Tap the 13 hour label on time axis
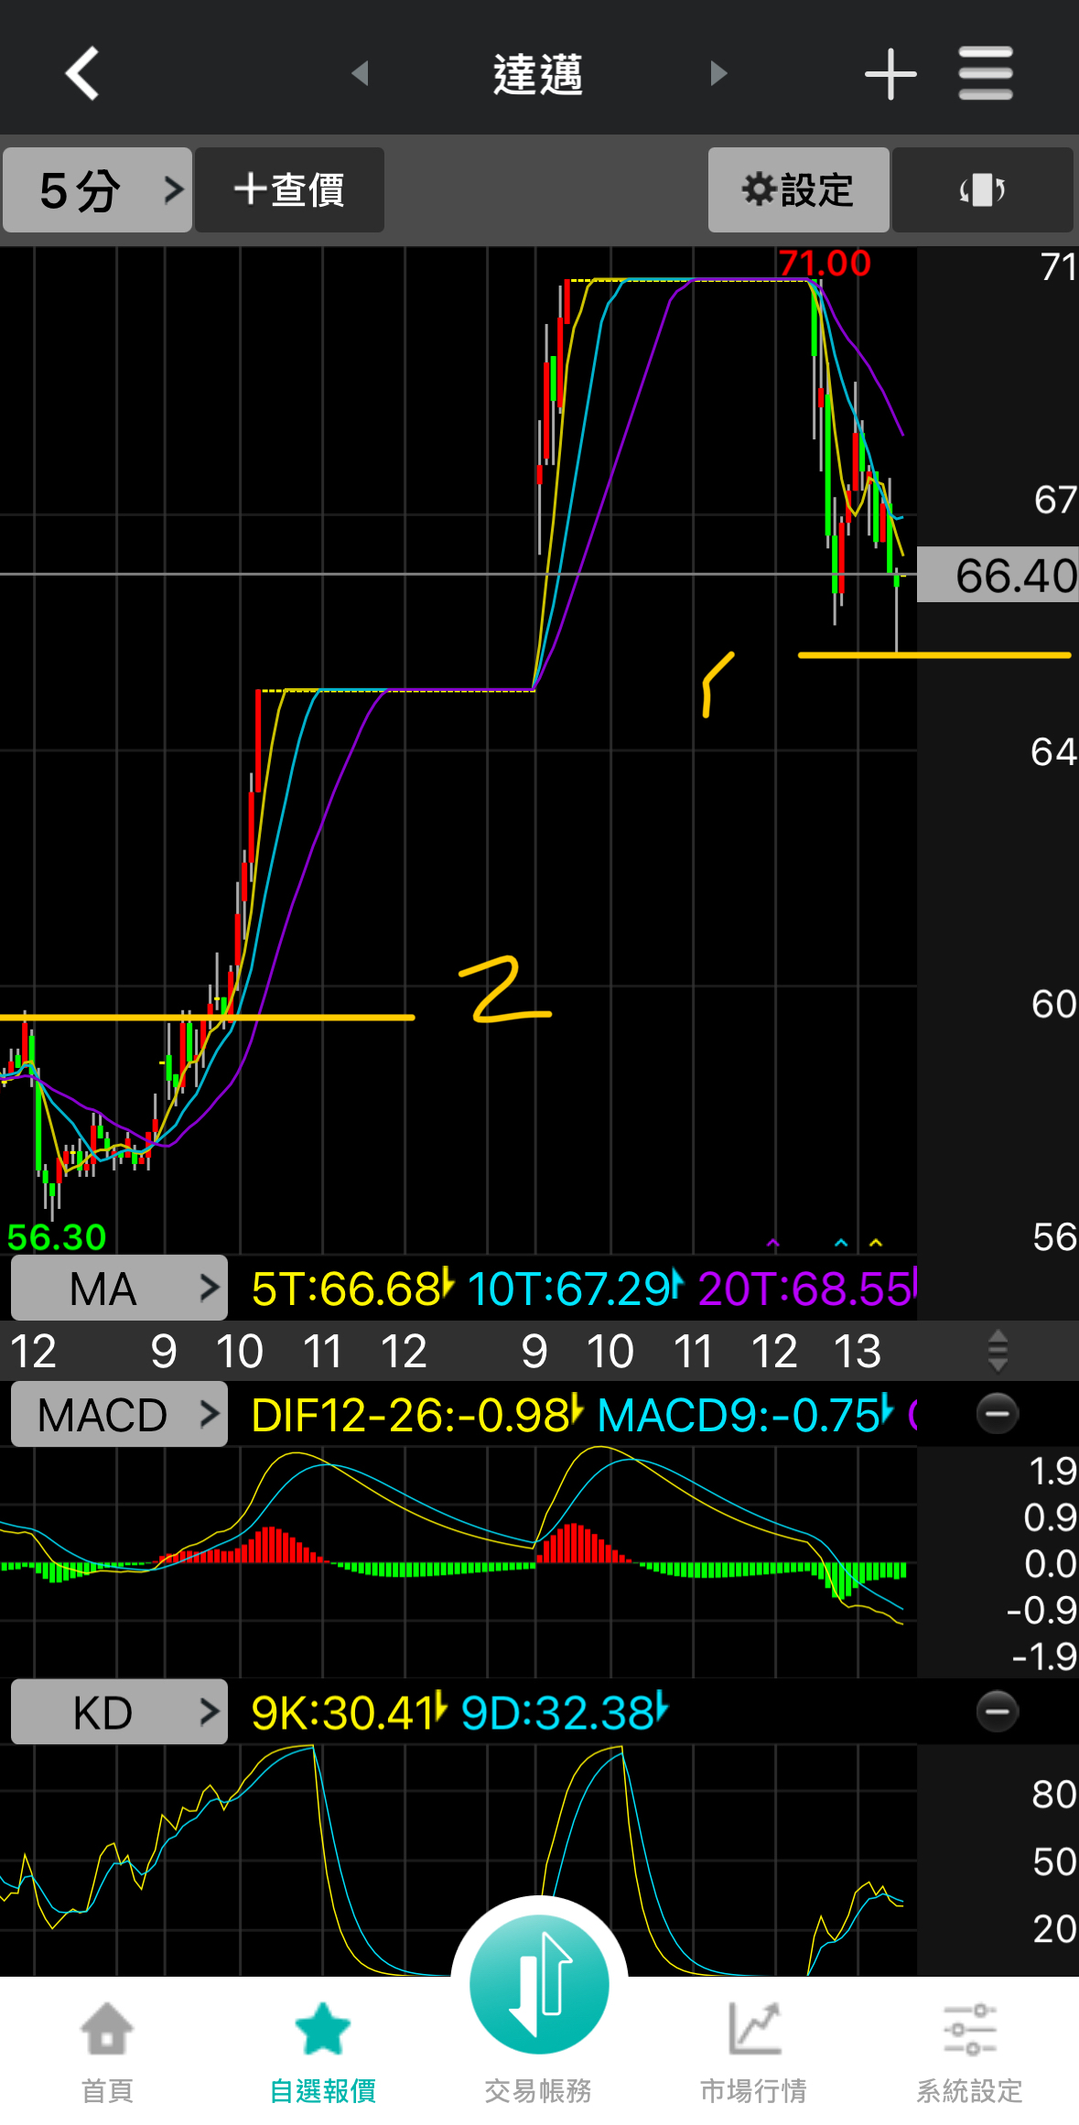1079x2125 pixels. pos(858,1351)
